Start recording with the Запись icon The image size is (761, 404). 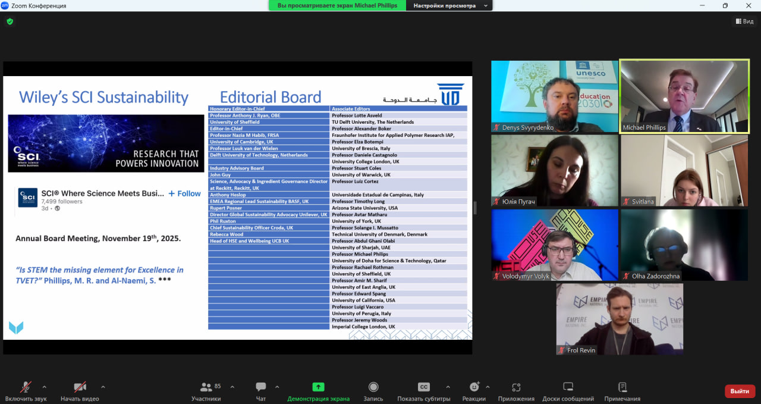(373, 387)
